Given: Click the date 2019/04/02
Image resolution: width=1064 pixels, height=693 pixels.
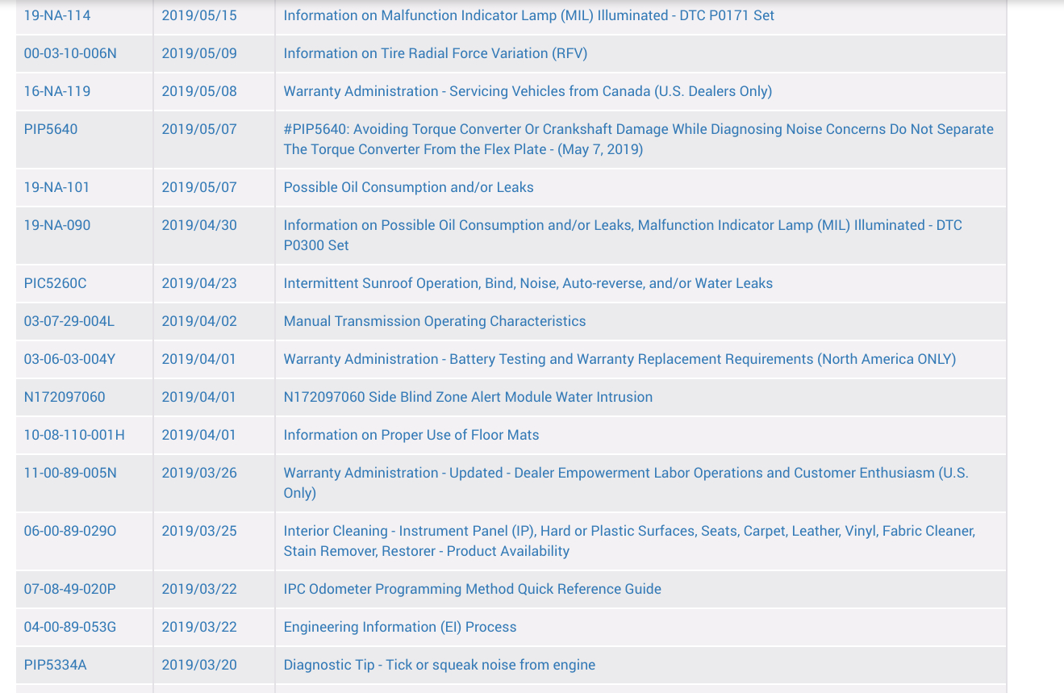Looking at the screenshot, I should coord(199,321).
